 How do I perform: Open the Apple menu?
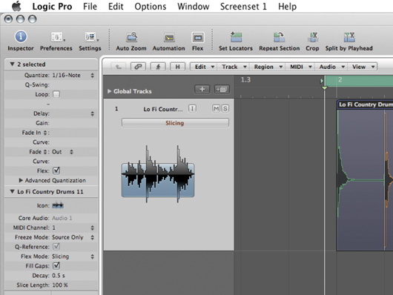16,6
